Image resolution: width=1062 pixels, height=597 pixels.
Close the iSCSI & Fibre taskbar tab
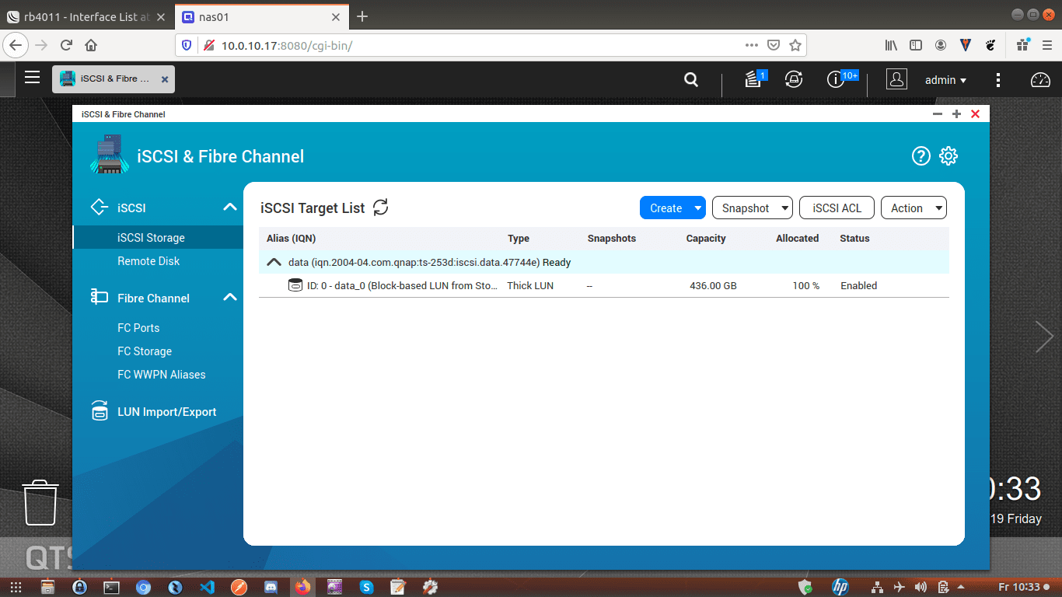pos(165,79)
